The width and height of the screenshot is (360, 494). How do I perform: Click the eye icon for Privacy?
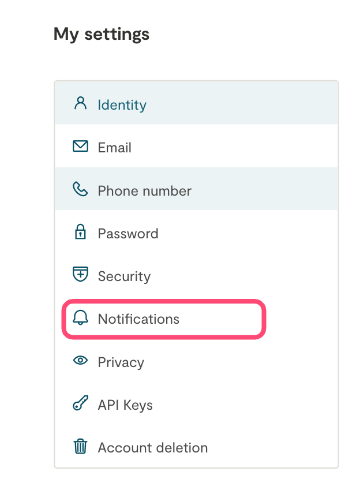(81, 361)
